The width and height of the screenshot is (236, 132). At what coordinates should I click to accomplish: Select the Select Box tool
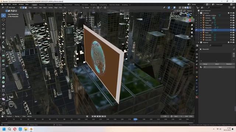coord(3,15)
